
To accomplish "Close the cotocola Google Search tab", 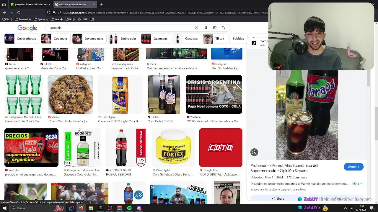I will 94,4.
